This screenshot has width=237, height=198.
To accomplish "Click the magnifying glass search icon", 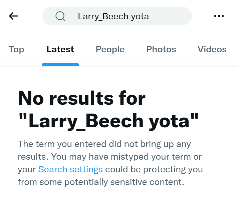I will tap(60, 16).
